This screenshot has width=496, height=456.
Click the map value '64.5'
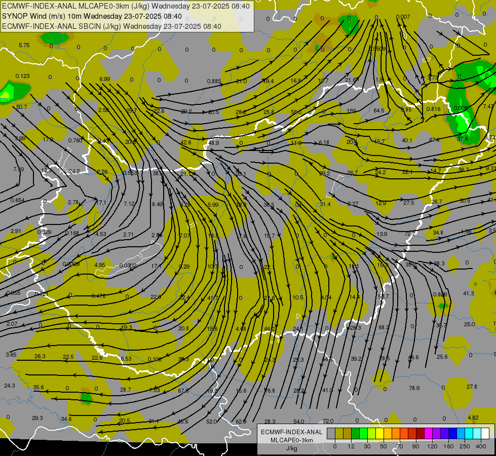click(x=378, y=110)
